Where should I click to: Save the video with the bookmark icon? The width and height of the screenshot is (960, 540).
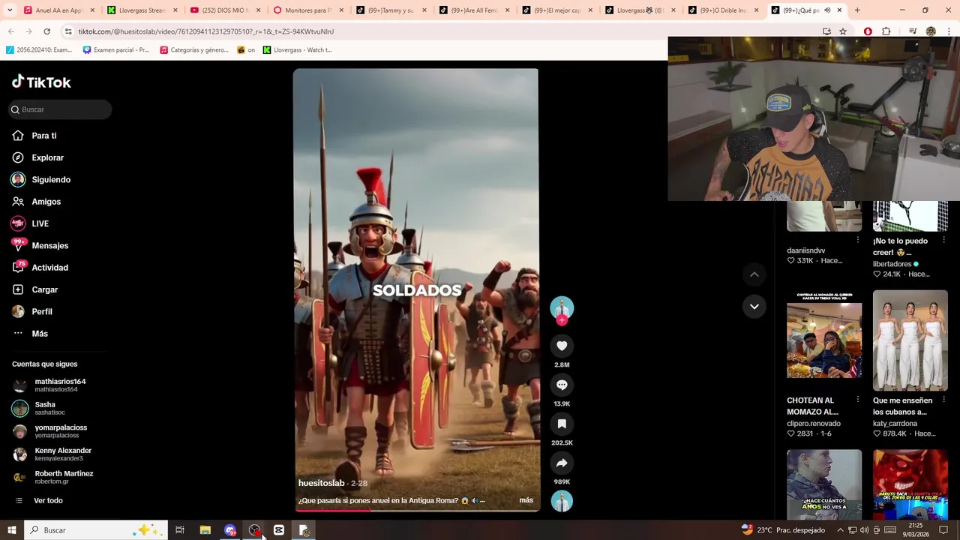pos(562,424)
